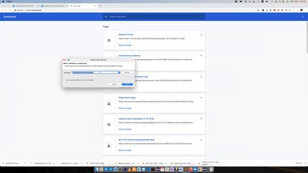Screen dimensions: 308x173
Task: Click the git dmg file icon
Action: pos(109,146)
